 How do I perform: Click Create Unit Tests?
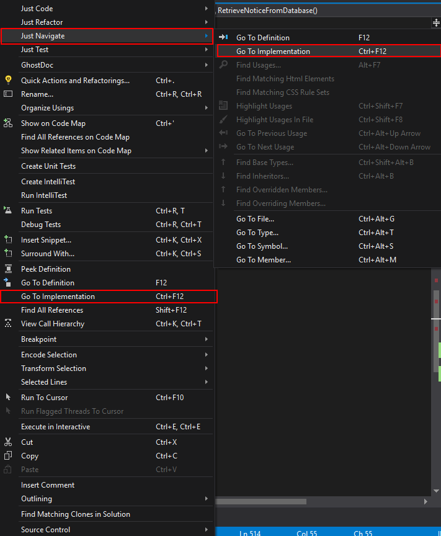point(48,166)
